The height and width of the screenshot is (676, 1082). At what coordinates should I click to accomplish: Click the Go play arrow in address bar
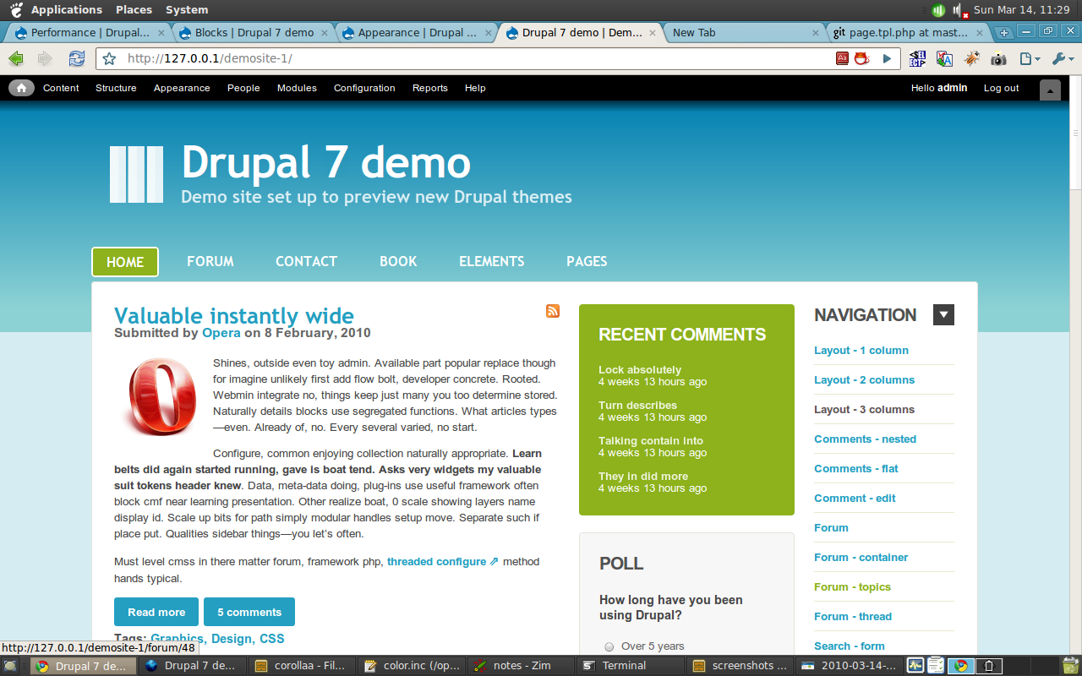[x=887, y=58]
